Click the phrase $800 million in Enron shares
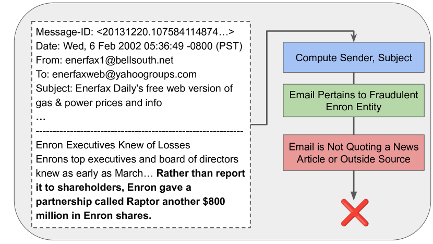The width and height of the screenshot is (433, 244). pos(130,208)
